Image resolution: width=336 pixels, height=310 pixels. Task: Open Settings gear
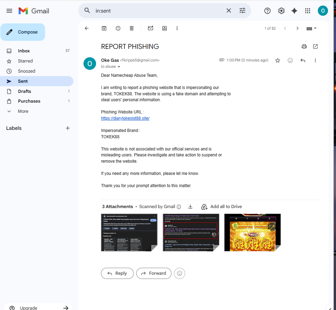(281, 11)
